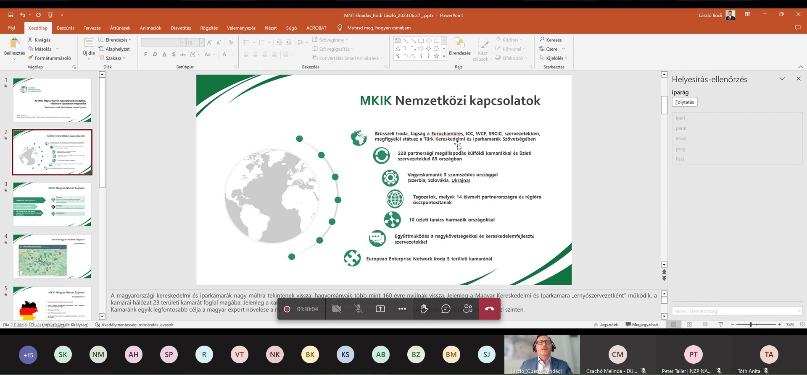807x375 pixels.
Task: Switch to Normal view status icon
Action: pyautogui.click(x=674, y=325)
